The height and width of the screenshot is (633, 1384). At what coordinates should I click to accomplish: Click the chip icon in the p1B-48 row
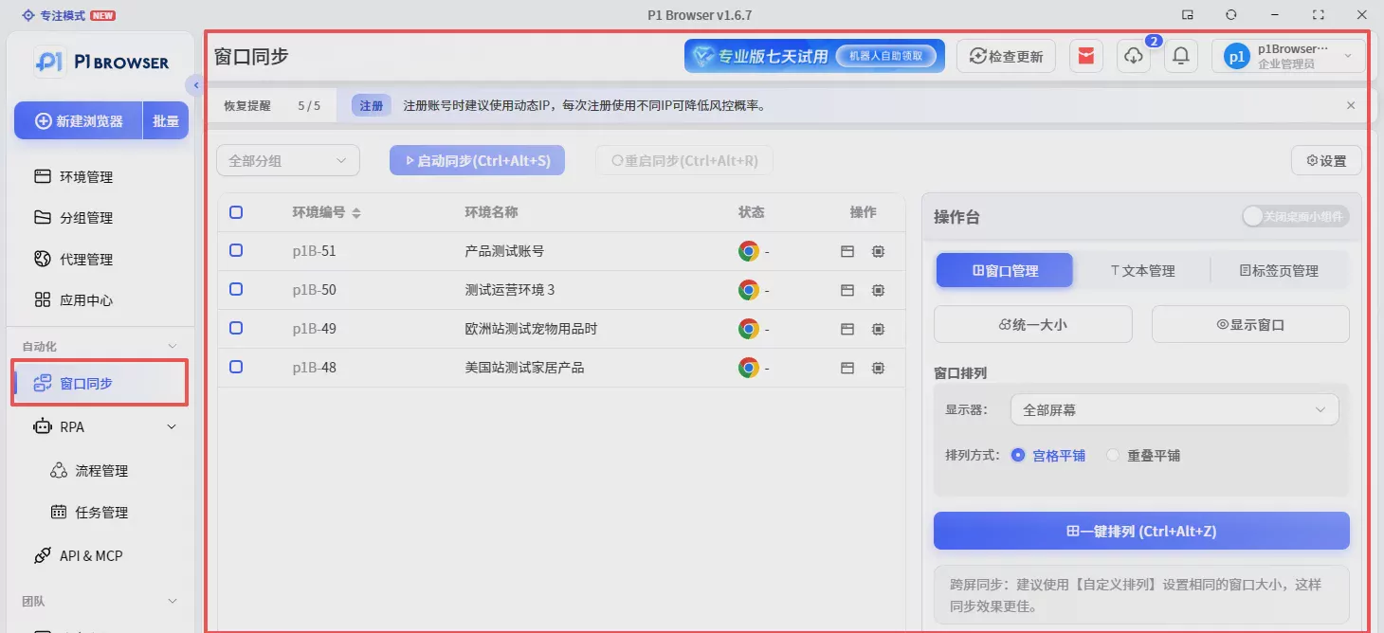879,368
